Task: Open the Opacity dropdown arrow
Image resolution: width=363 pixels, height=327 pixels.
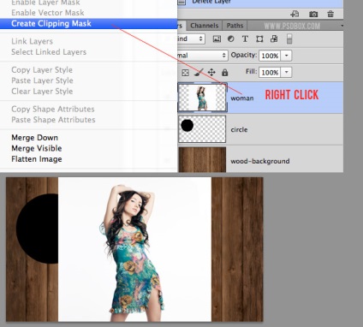Action: point(286,56)
